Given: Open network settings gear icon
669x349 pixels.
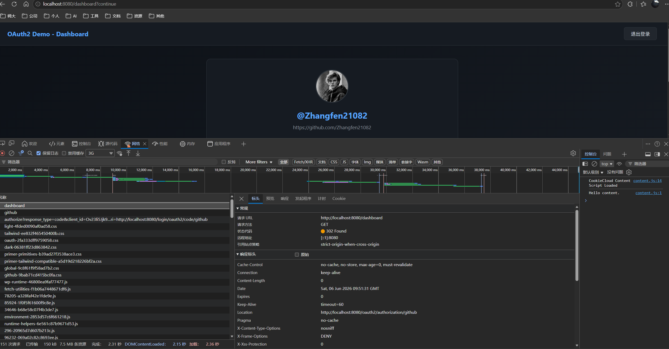Looking at the screenshot, I should pos(573,153).
